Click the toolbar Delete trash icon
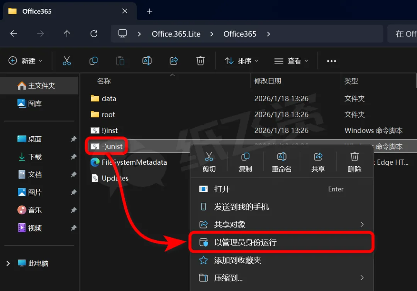Image resolution: width=417 pixels, height=291 pixels. pyautogui.click(x=200, y=61)
